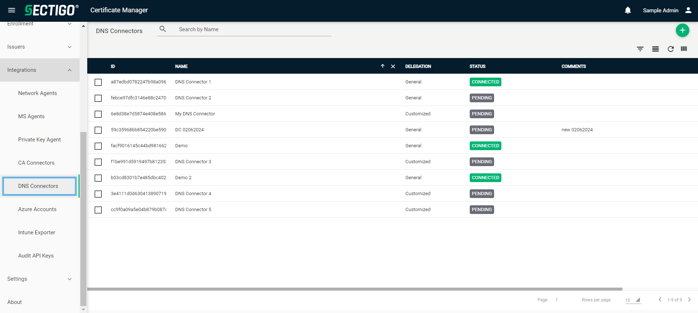Click CONNECTED status of DNS Connector 1
This screenshot has height=313, width=698.
pos(485,82)
